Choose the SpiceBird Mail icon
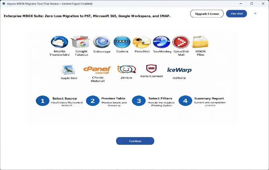269x170 pixels. click(x=181, y=42)
